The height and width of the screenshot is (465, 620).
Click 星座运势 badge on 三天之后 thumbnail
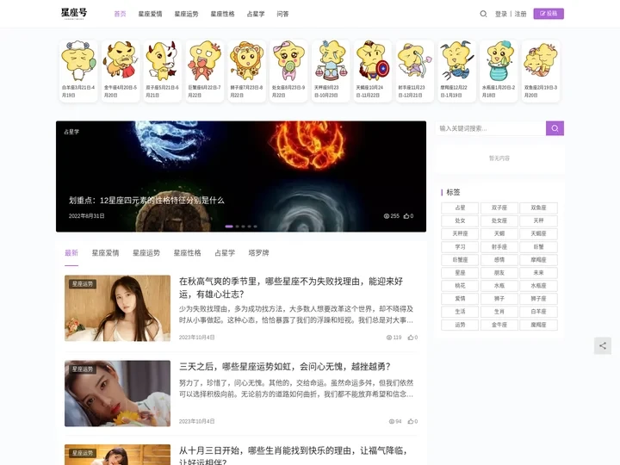point(83,369)
